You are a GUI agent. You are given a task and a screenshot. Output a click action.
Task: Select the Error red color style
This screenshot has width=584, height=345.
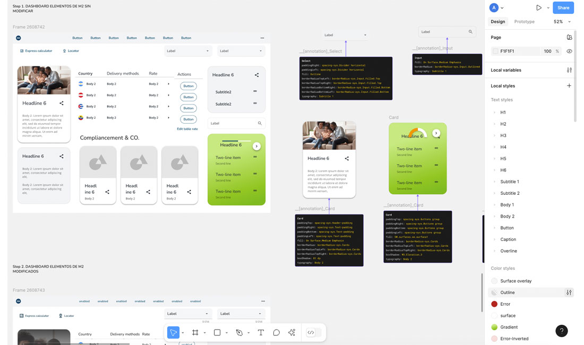coord(504,304)
